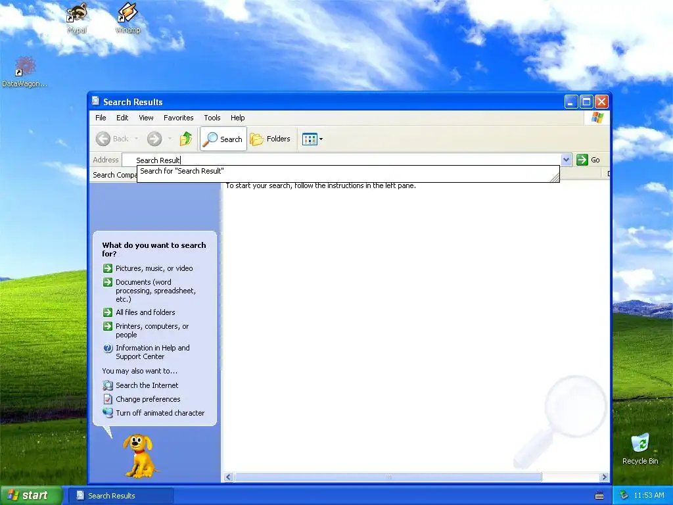Toggle the Search toolbar button
The width and height of the screenshot is (673, 505).
[223, 139]
